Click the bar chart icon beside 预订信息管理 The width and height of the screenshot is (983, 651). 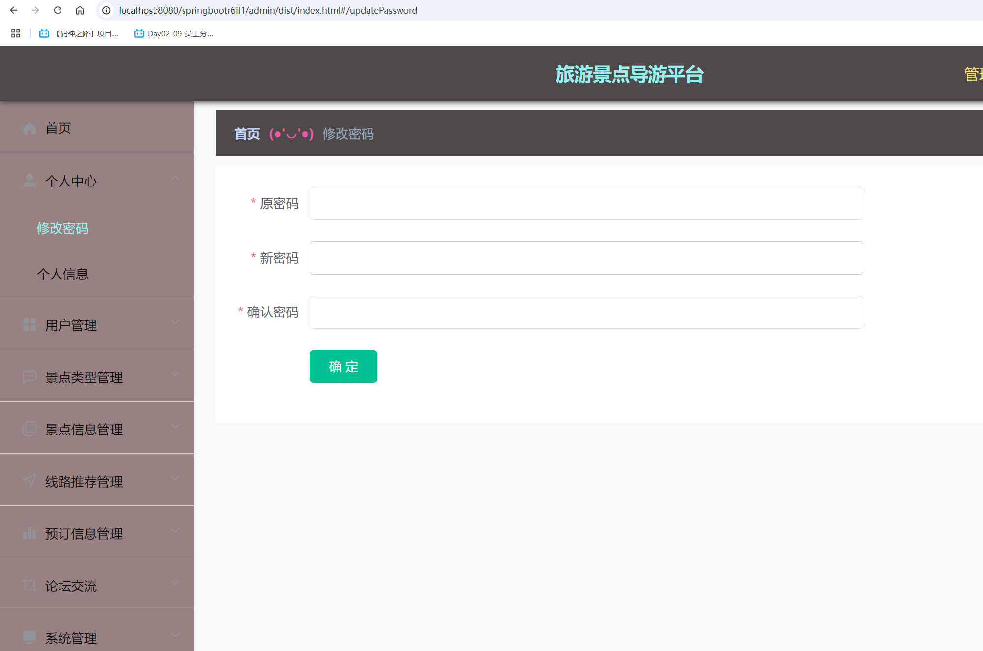pos(29,533)
